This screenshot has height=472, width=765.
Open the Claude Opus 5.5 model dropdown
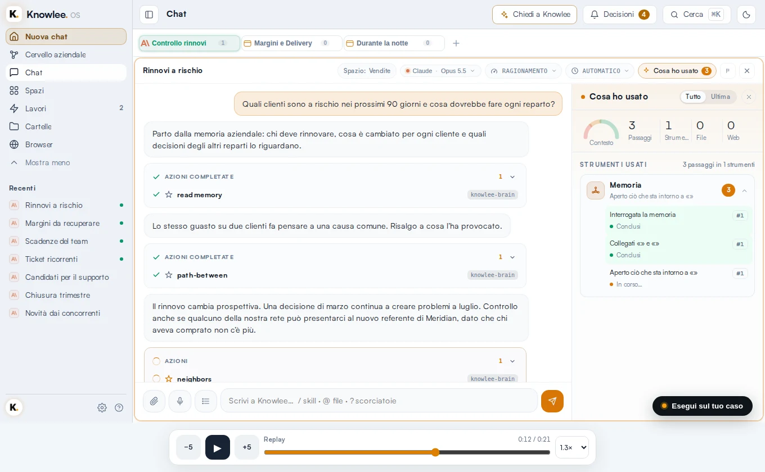click(x=441, y=71)
